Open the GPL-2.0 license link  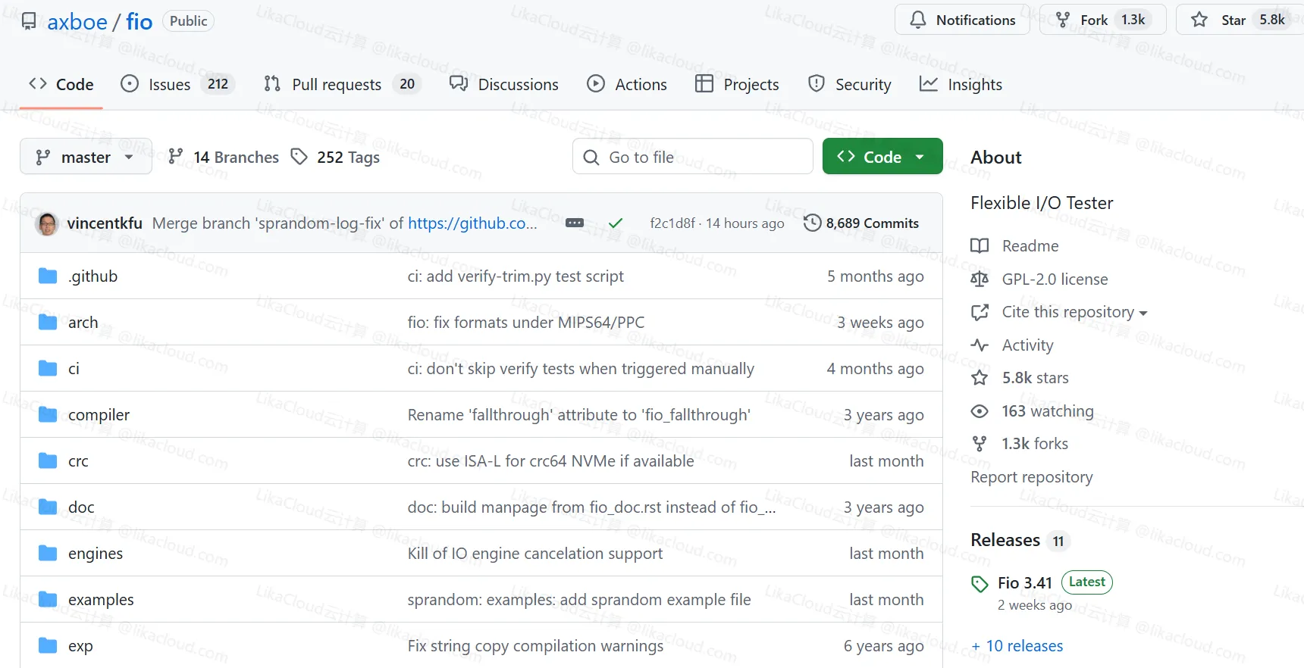[x=1055, y=279]
